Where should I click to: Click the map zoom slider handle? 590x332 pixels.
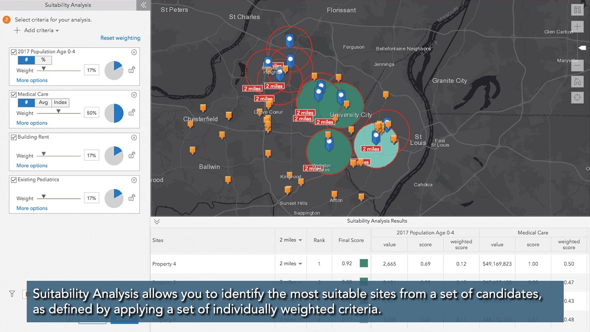coord(582,48)
